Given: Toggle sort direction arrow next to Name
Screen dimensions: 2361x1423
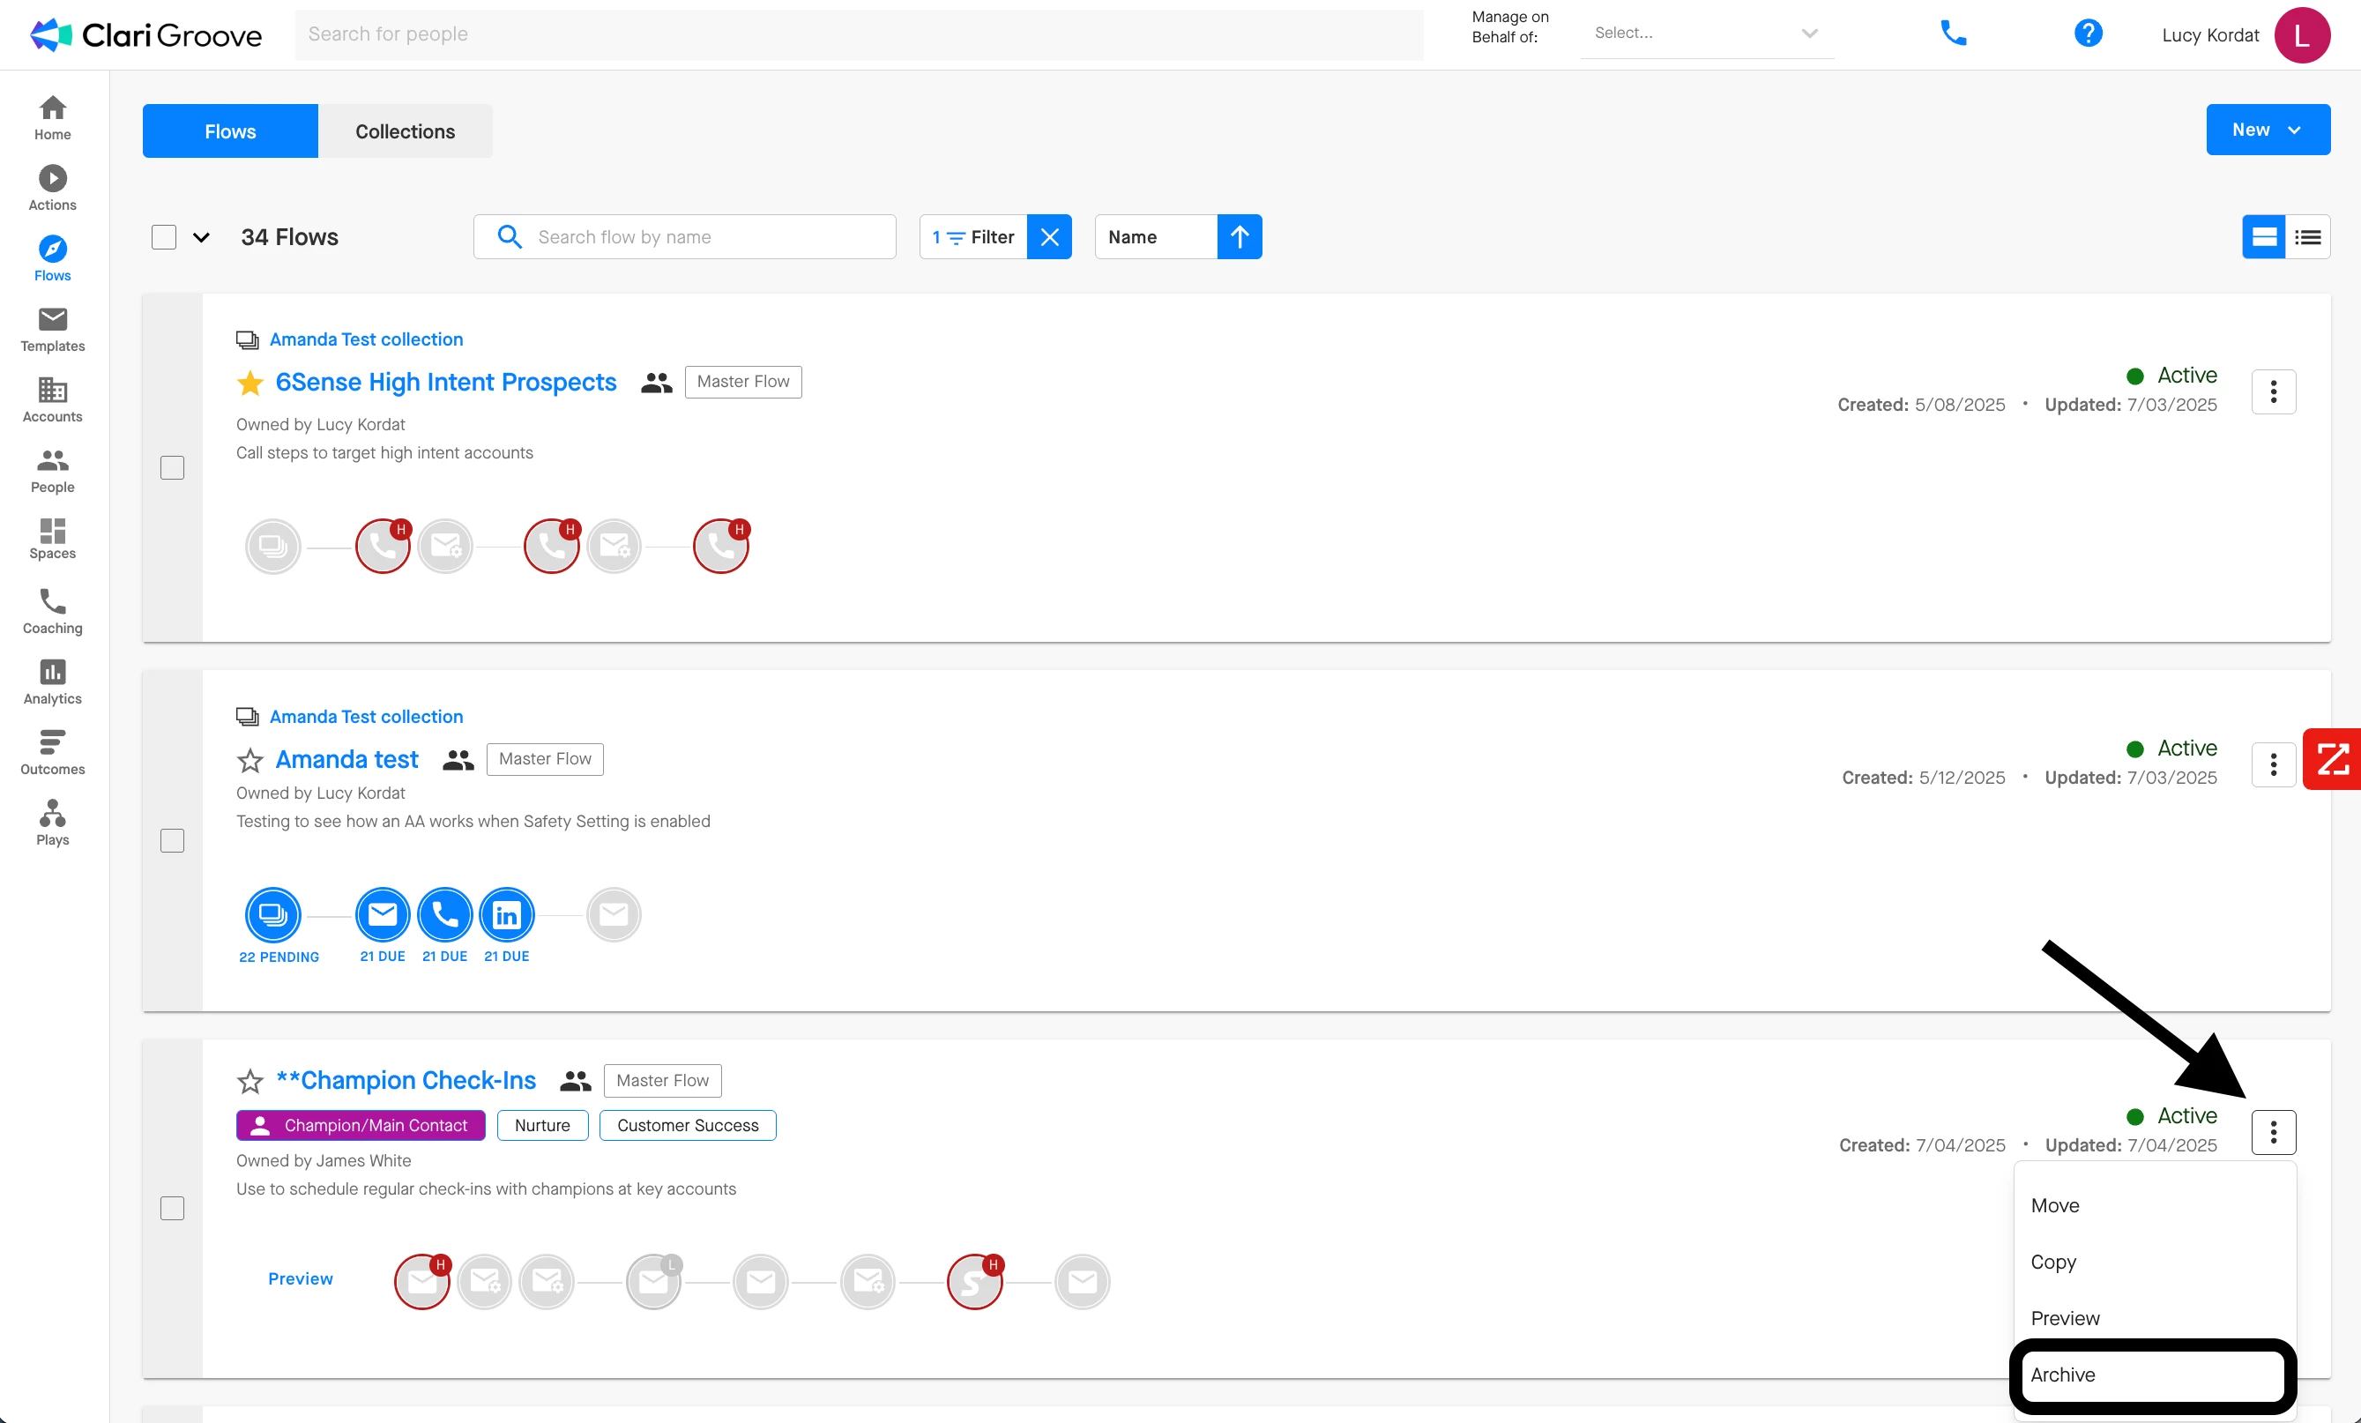Looking at the screenshot, I should tap(1239, 236).
